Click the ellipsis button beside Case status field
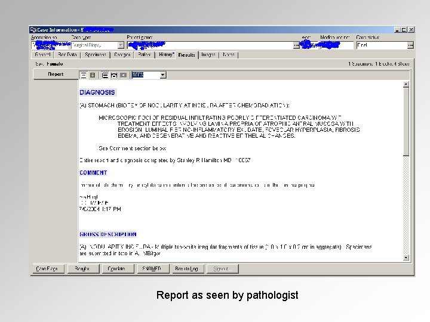Viewport: 430px width, 322px height. 410,45
